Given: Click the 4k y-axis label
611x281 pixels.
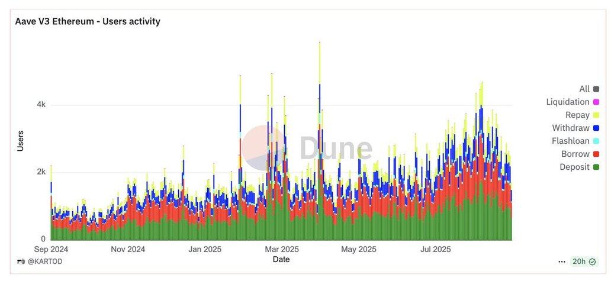Looking at the screenshot, I should (41, 105).
